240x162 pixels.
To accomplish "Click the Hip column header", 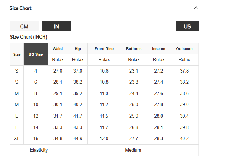I will pyautogui.click(x=78, y=49).
